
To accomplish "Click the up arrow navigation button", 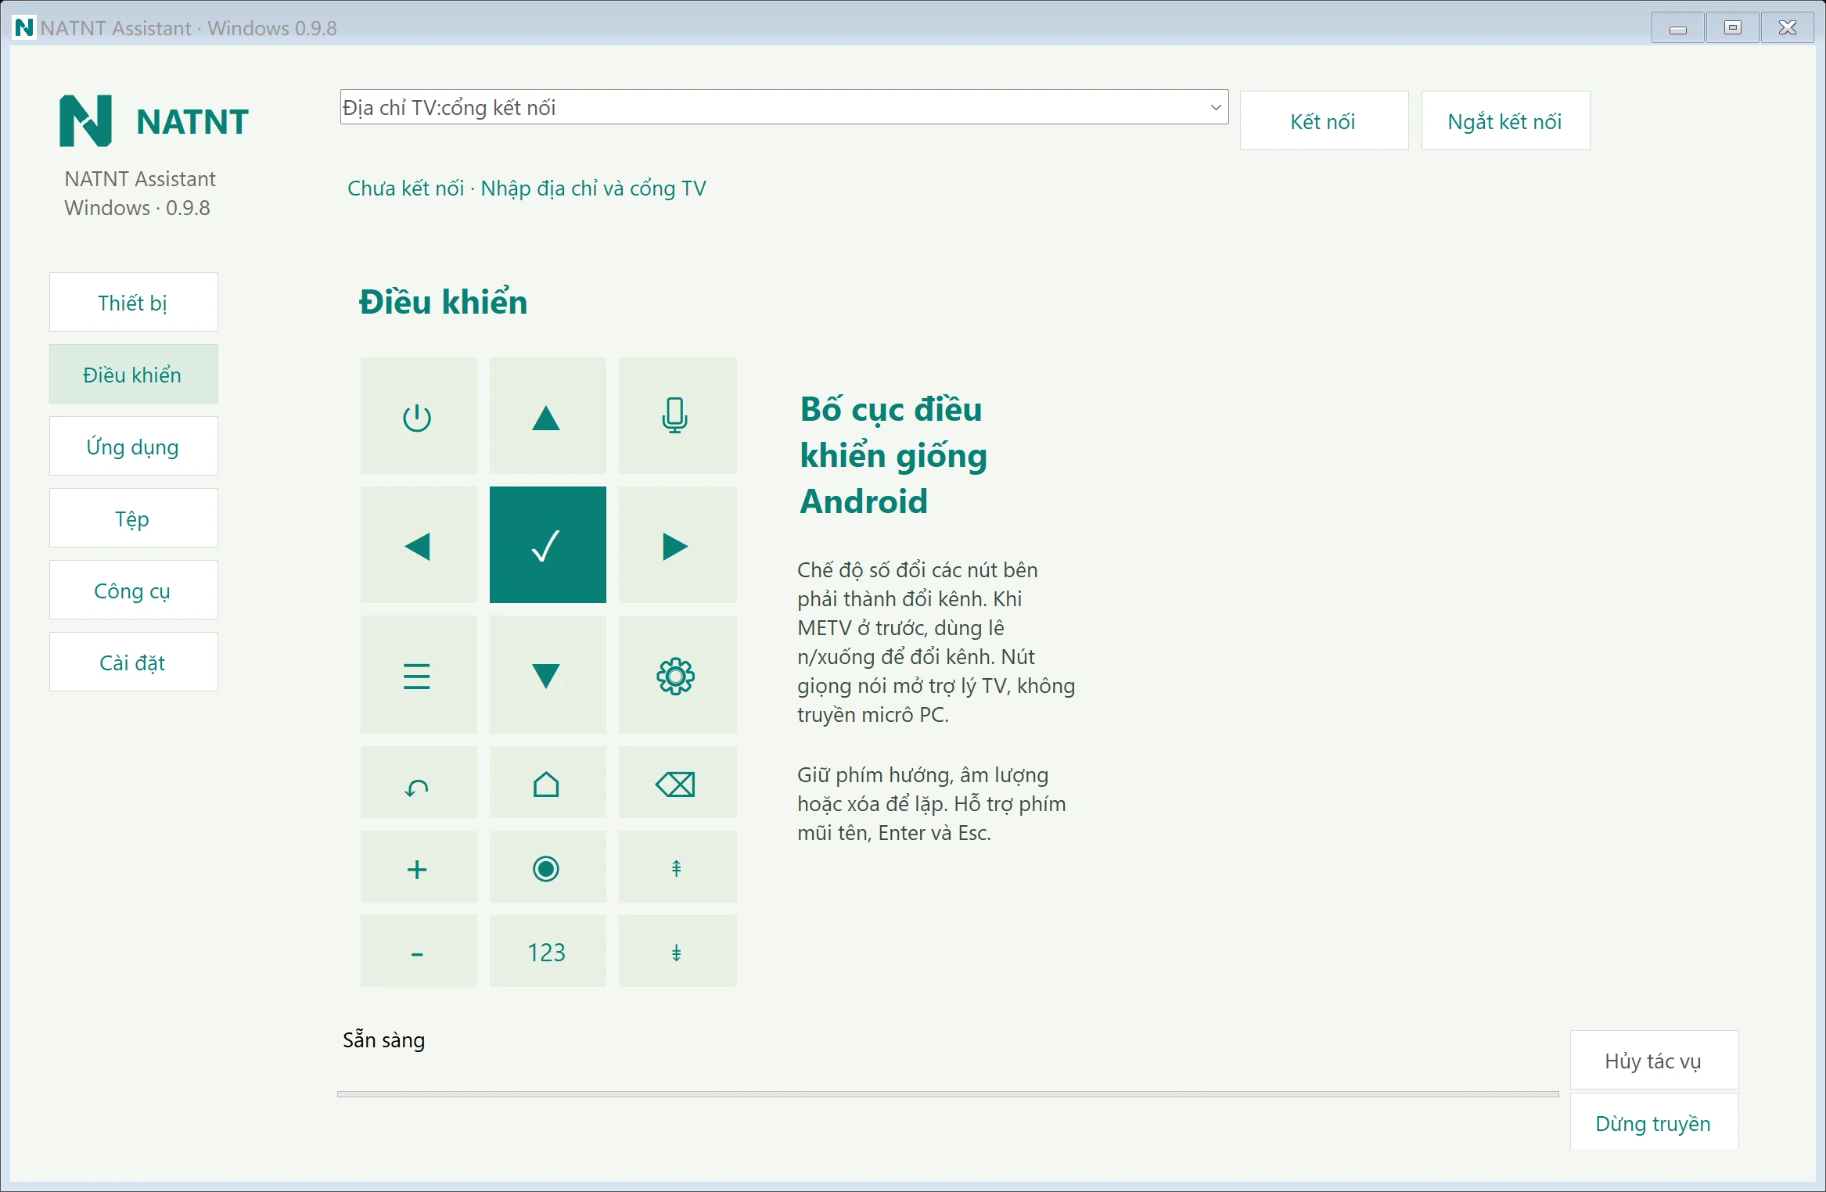I will pyautogui.click(x=547, y=415).
